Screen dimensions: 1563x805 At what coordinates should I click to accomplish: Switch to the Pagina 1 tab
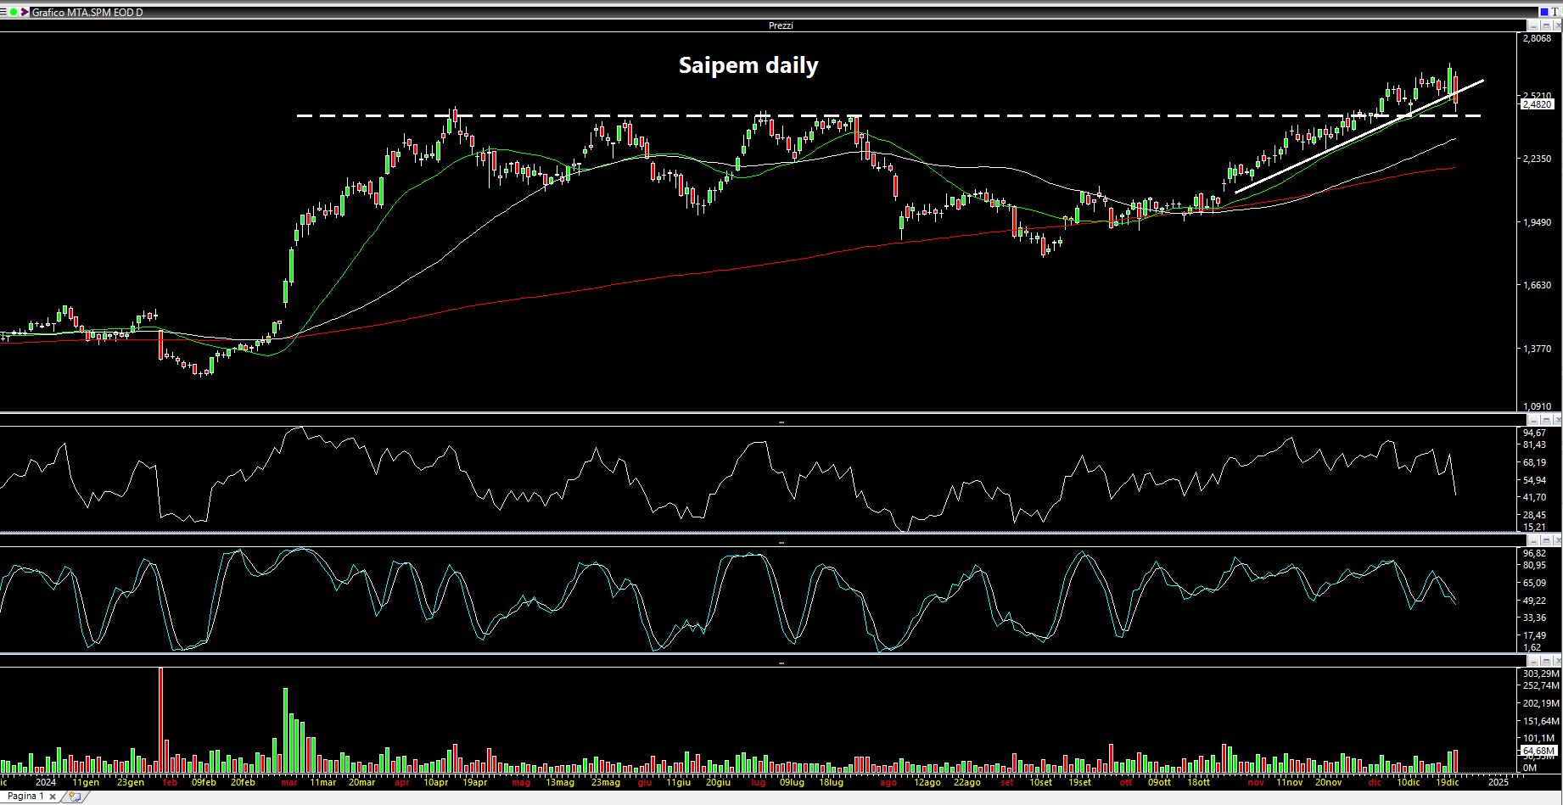pos(25,797)
